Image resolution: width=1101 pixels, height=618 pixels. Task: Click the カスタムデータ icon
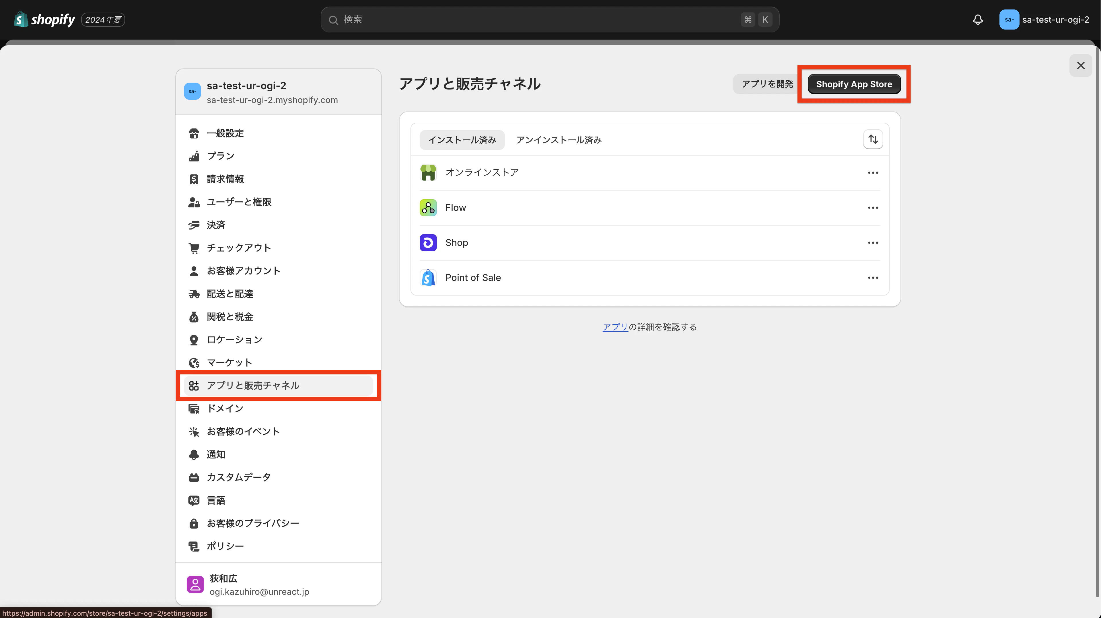(194, 477)
